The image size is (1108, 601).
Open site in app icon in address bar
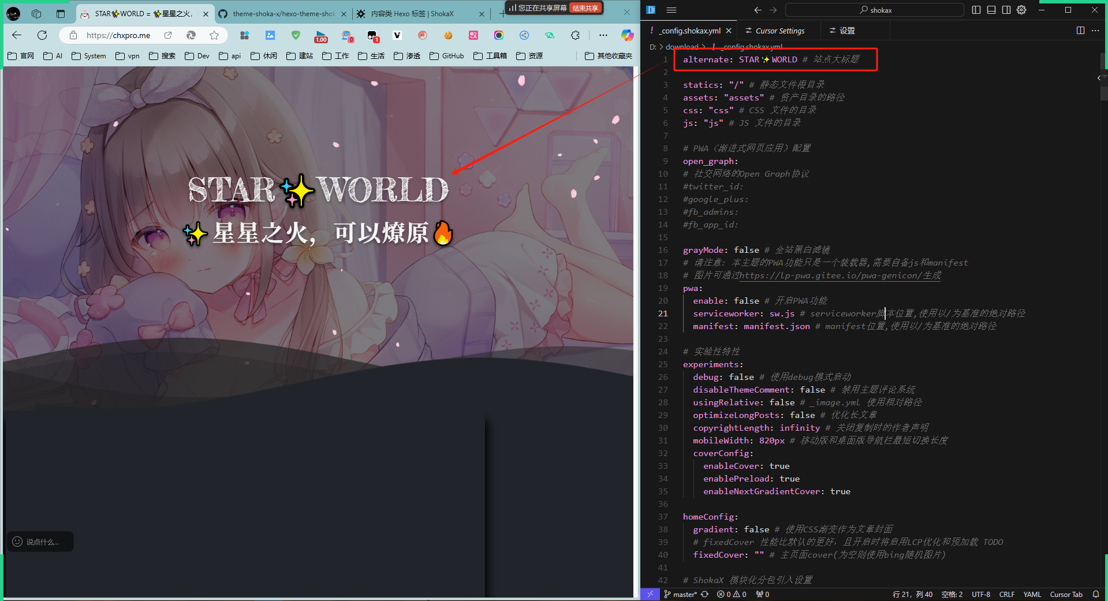click(x=168, y=35)
